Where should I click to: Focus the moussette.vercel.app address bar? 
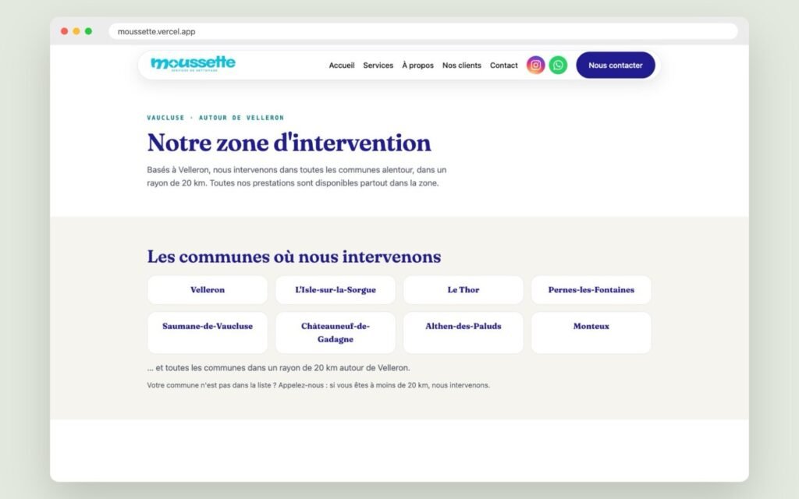(423, 31)
